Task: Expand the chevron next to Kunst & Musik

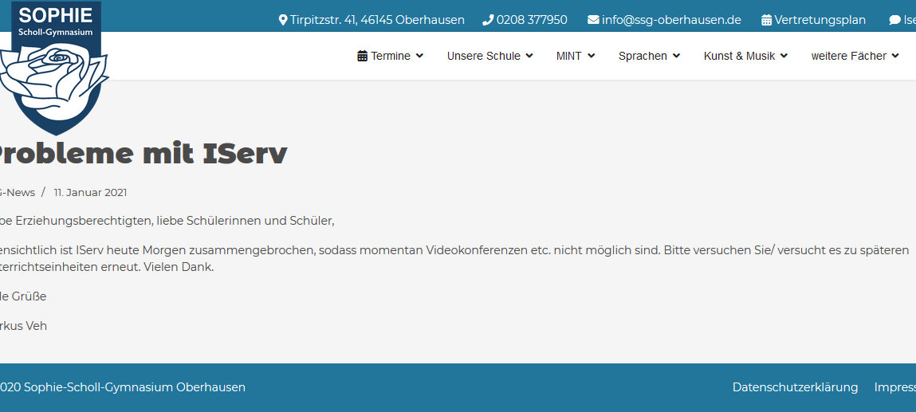Action: (784, 56)
